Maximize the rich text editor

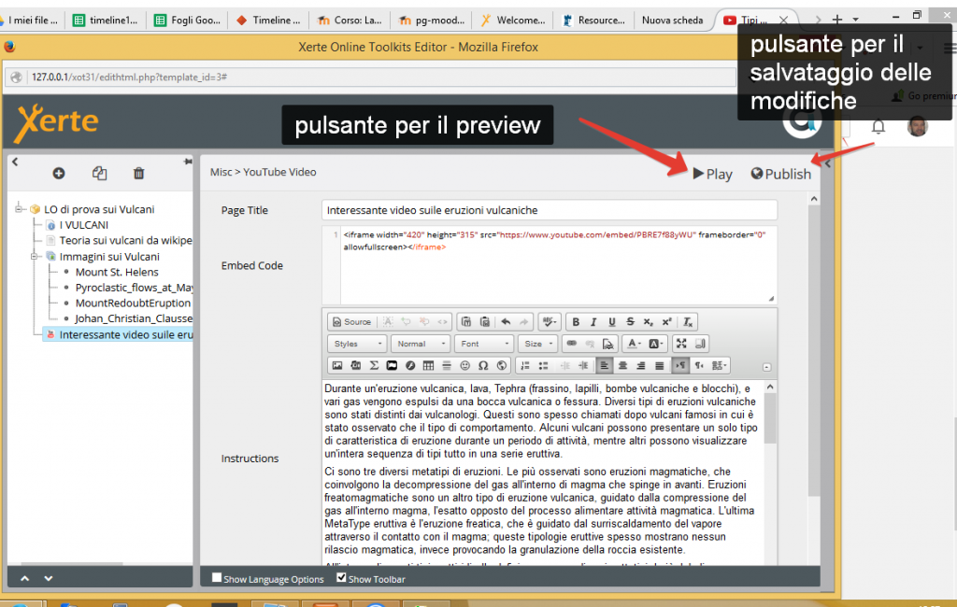681,344
